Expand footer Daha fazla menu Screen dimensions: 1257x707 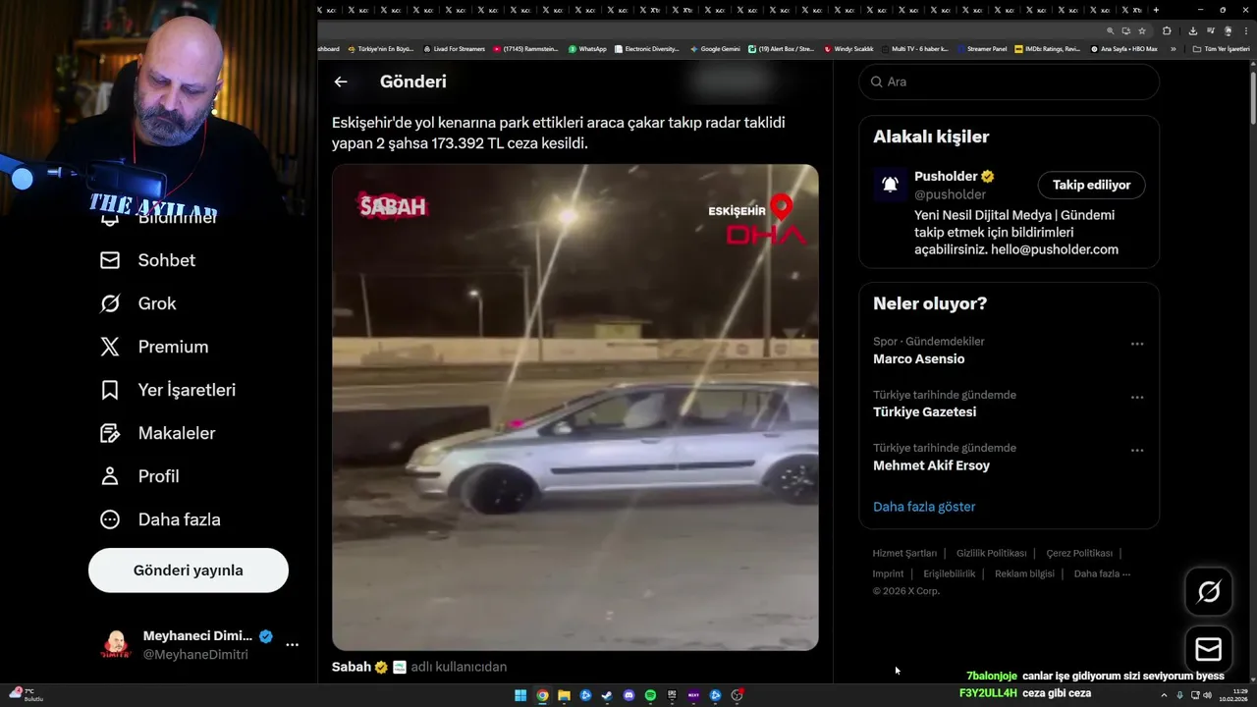pos(1102,573)
